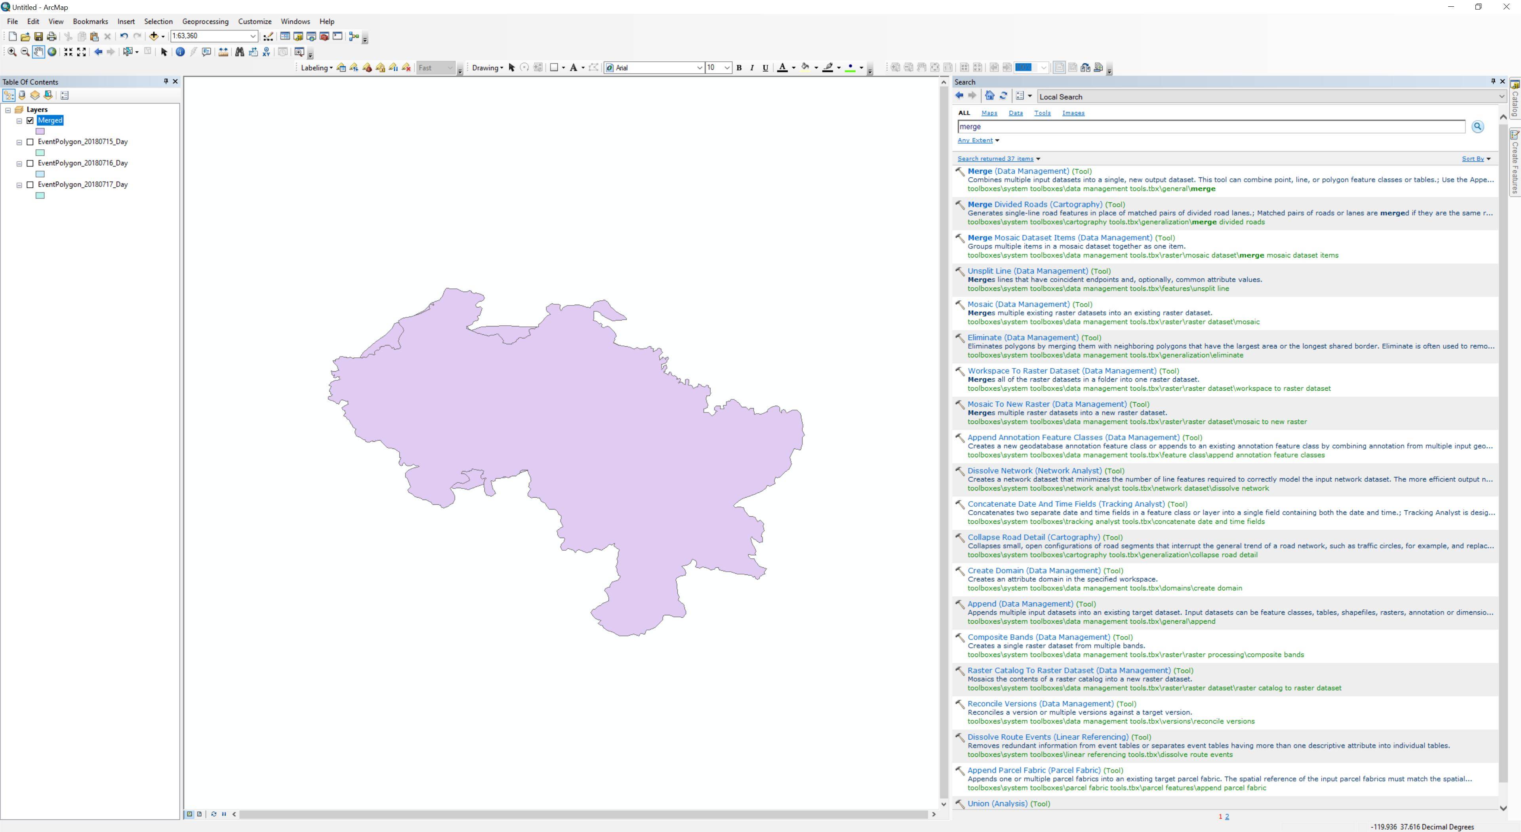Open Create Viewer Window tool
The image size is (1521, 832).
click(299, 52)
